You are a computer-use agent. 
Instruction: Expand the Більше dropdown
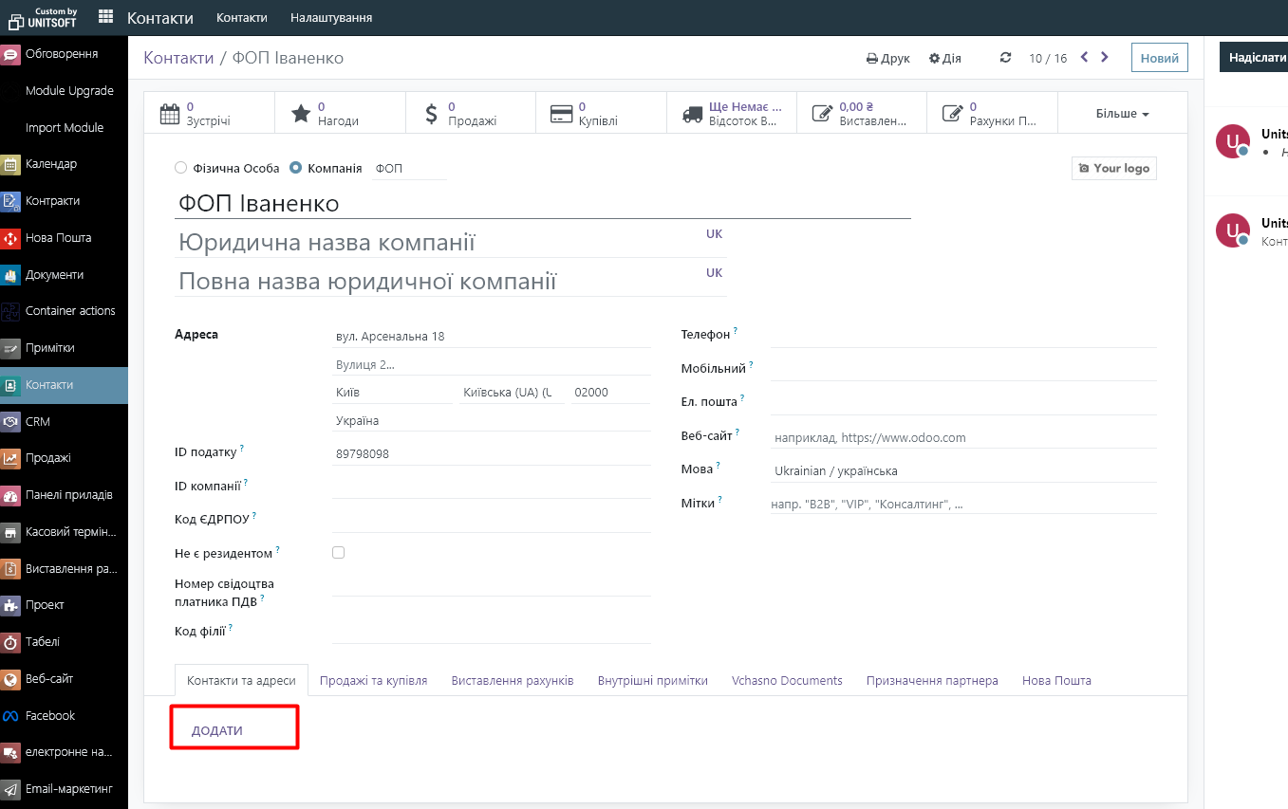click(x=1122, y=114)
